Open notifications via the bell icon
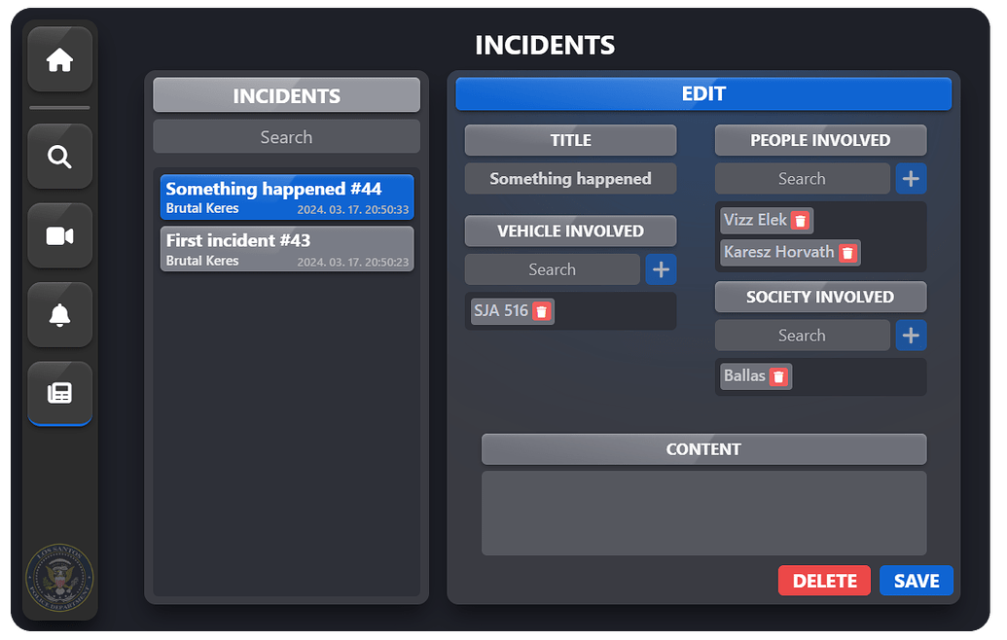 [x=59, y=314]
